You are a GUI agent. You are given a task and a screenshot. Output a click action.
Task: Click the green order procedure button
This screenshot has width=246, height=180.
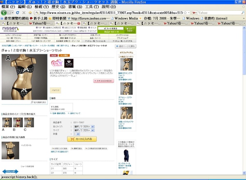130,30
